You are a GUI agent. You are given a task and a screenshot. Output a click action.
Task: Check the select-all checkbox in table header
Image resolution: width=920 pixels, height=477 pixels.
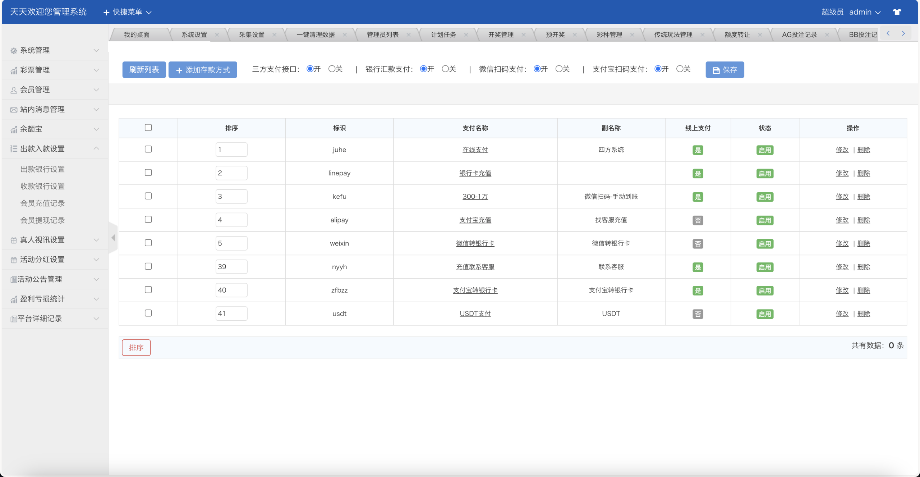pyautogui.click(x=148, y=128)
